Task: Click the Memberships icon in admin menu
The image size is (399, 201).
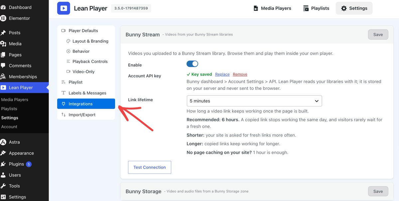Action: pos(3,76)
